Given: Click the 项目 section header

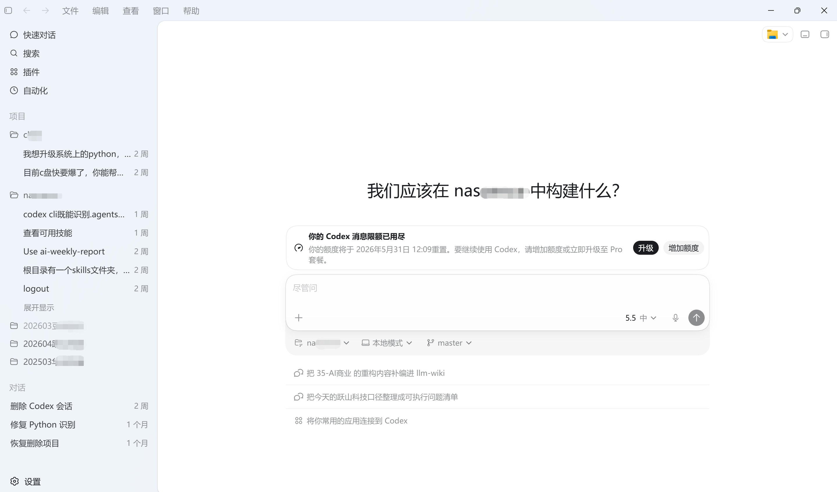Looking at the screenshot, I should [x=17, y=116].
